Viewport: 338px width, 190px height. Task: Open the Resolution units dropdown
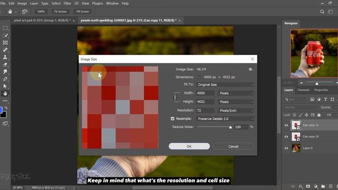(x=236, y=110)
